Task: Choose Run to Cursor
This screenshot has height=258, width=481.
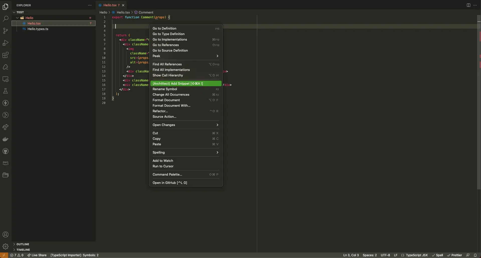Action: point(186,166)
